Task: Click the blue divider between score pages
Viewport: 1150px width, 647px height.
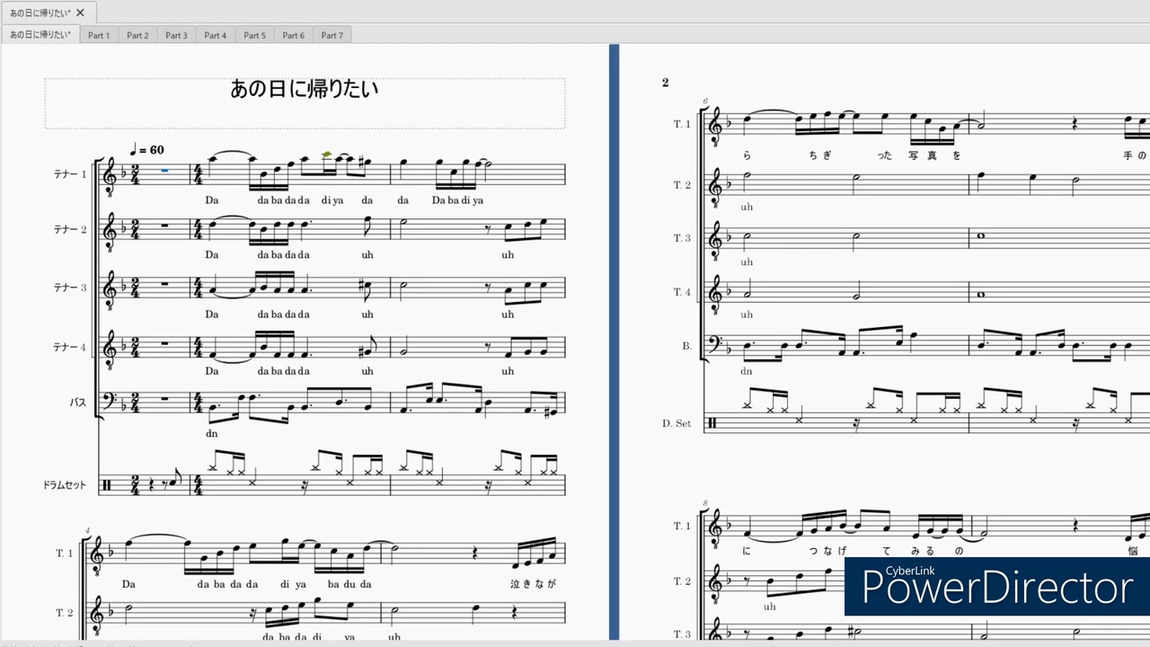Action: point(615,342)
